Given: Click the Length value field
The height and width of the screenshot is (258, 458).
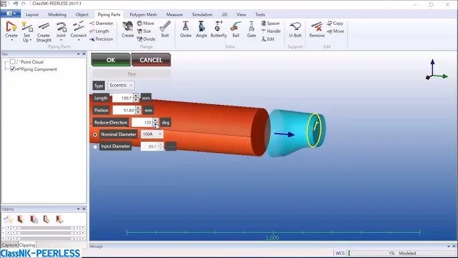Looking at the screenshot, I should (x=123, y=98).
